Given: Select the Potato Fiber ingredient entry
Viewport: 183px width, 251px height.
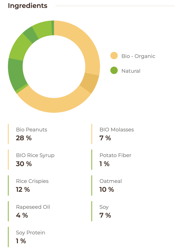Looking at the screenshot, I should 115,155.
